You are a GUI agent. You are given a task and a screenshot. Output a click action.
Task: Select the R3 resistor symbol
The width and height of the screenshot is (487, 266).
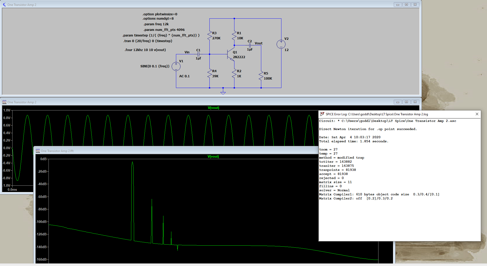click(x=209, y=35)
